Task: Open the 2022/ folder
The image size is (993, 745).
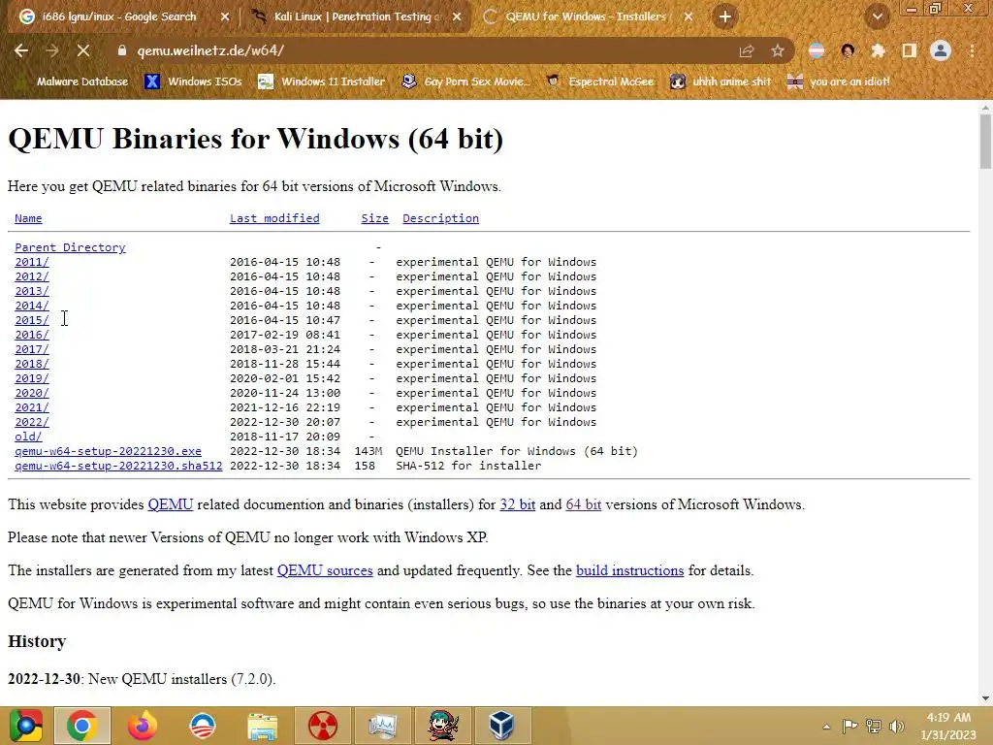Action: pyautogui.click(x=32, y=423)
